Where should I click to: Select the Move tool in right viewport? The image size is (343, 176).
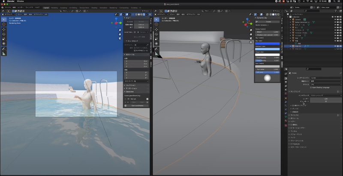[156, 29]
